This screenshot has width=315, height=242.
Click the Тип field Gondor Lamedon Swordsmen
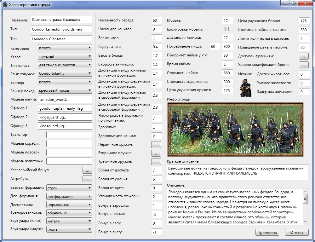click(61, 29)
